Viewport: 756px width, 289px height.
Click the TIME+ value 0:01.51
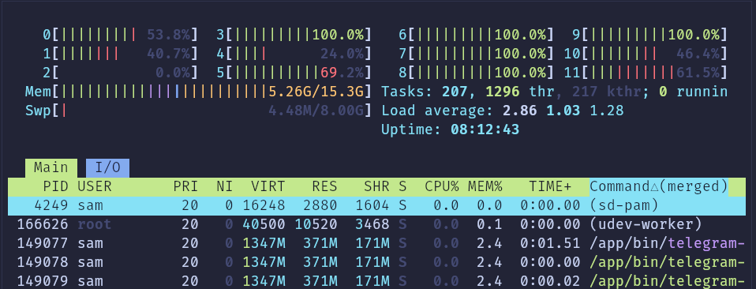pos(550,244)
